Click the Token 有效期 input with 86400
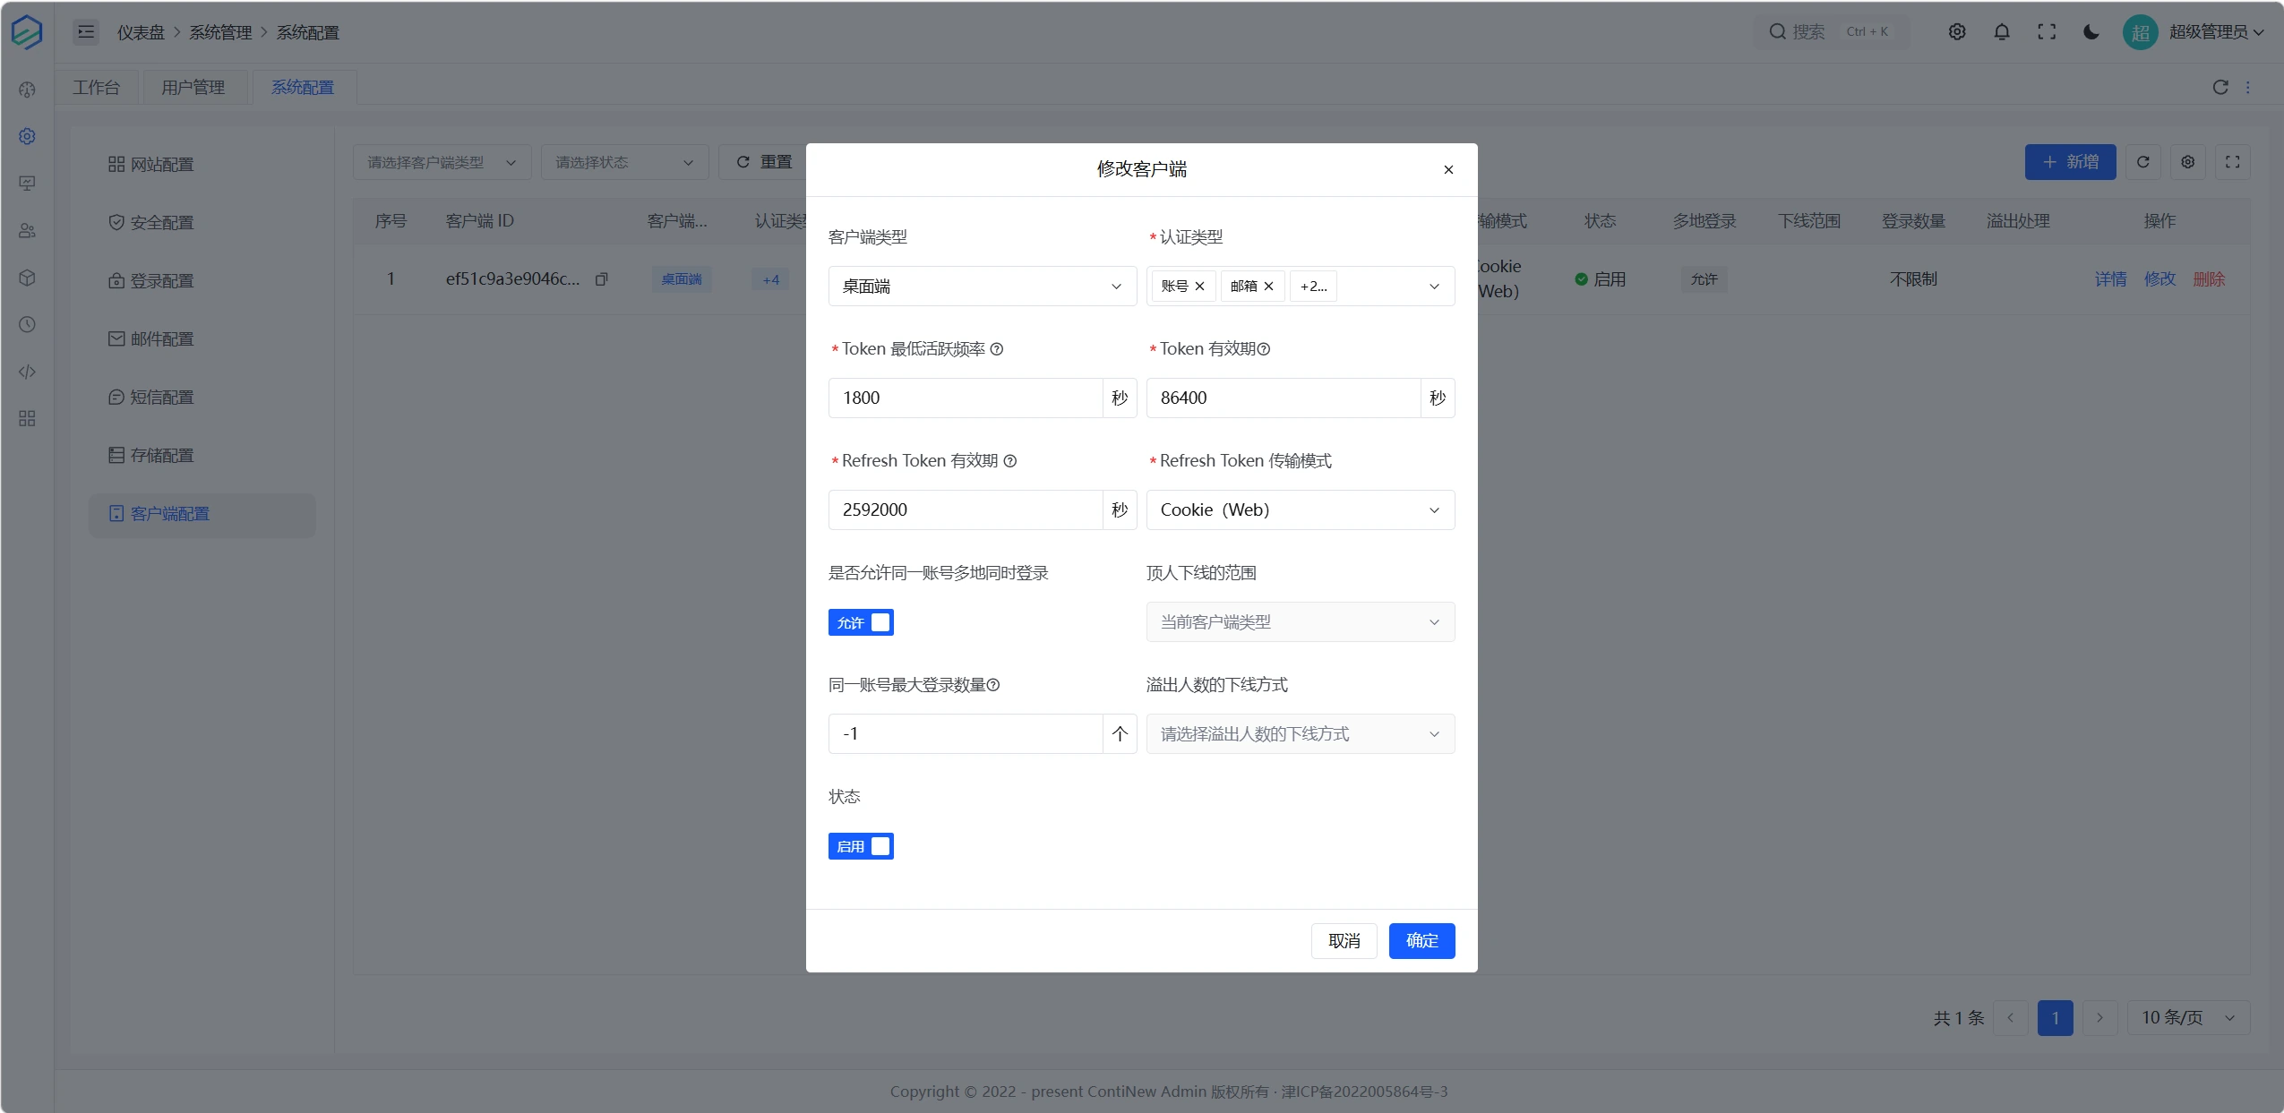2284x1113 pixels. tap(1284, 398)
